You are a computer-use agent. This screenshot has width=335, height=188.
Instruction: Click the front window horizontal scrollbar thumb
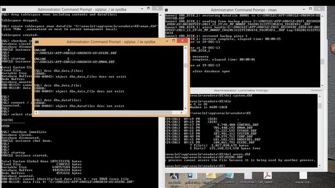pyautogui.click(x=106, y=112)
